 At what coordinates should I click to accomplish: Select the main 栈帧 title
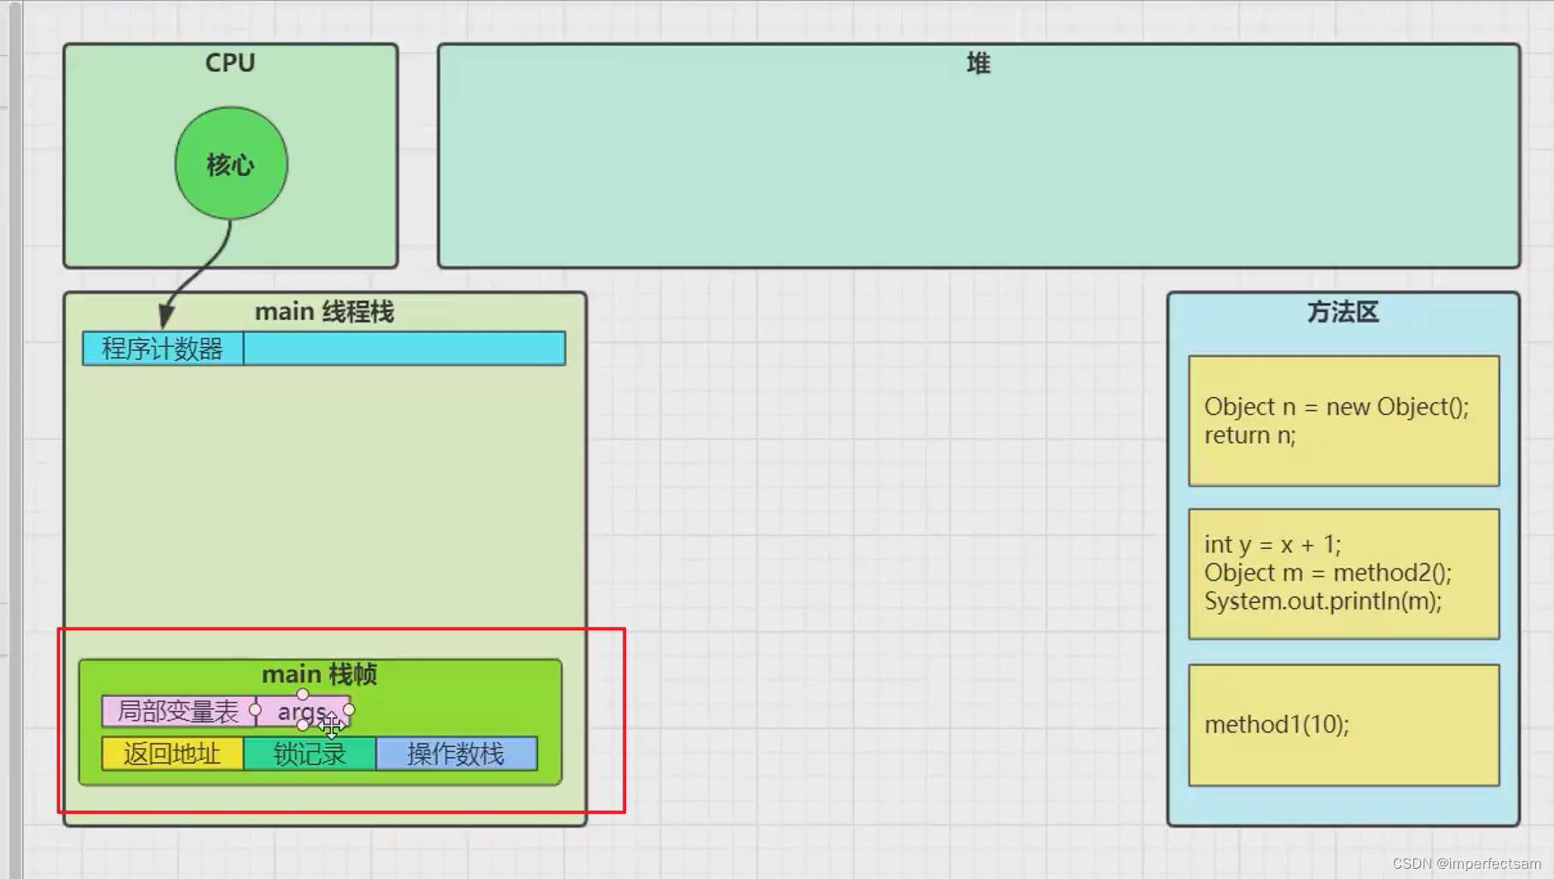pyautogui.click(x=319, y=674)
